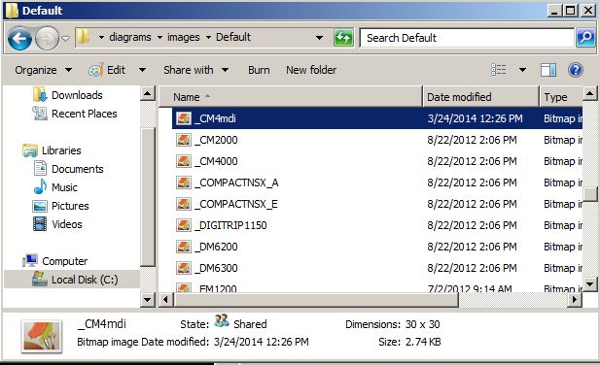The height and width of the screenshot is (365, 600).
Task: Open Videos library in navigation pane
Action: tap(66, 224)
